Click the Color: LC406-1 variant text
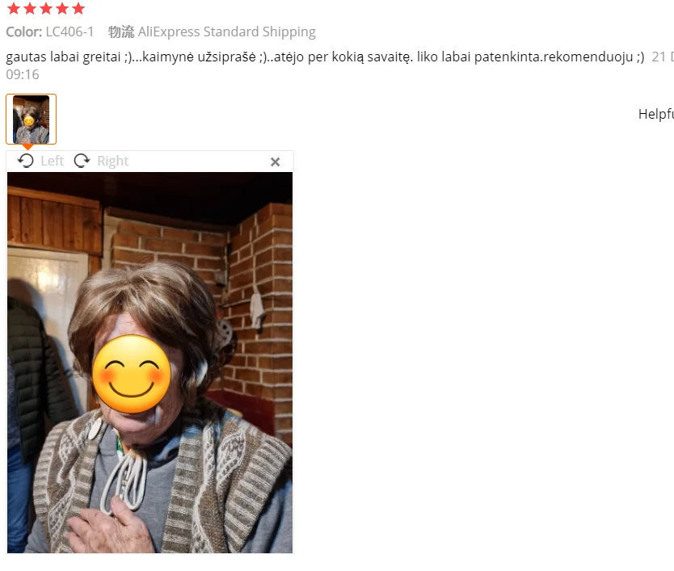 click(x=50, y=31)
